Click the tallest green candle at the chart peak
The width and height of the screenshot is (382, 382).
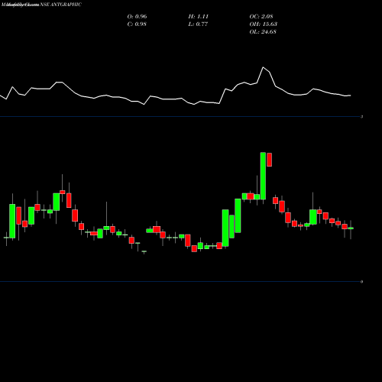click(263, 176)
